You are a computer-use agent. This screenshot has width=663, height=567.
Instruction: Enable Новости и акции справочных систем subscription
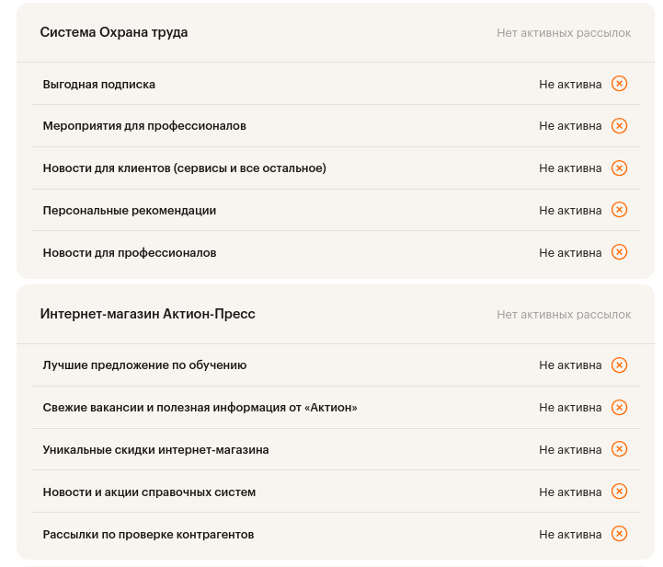620,492
